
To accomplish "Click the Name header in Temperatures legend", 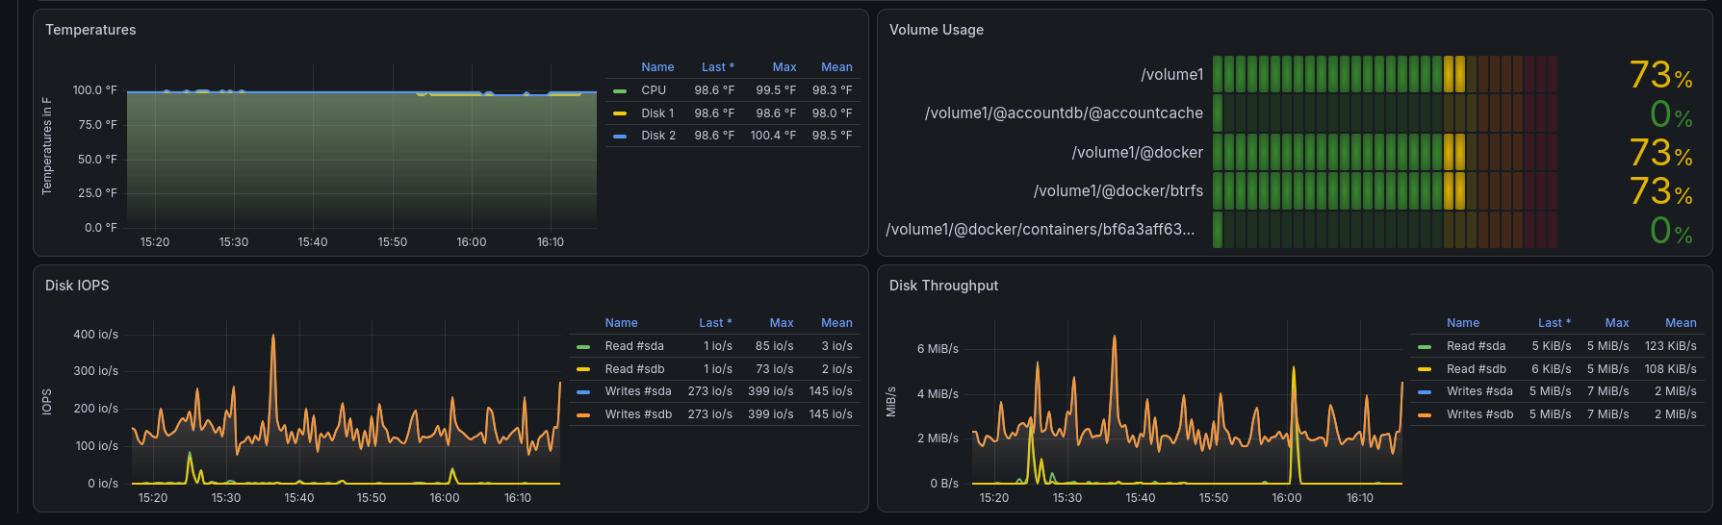I will 657,67.
